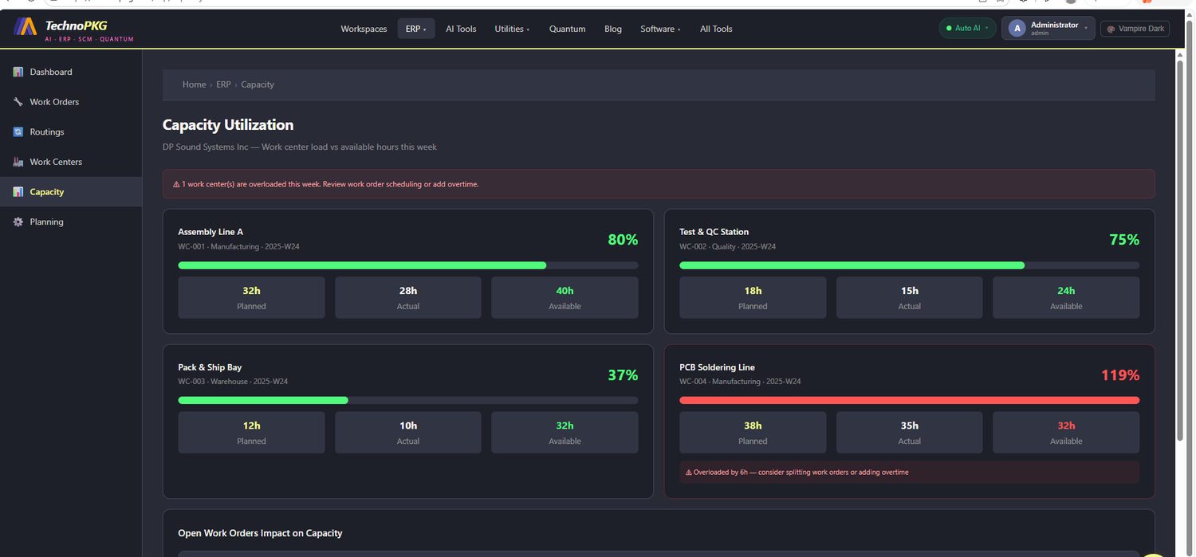Open AI Tools in top navigation
1196x557 pixels.
[x=461, y=29]
